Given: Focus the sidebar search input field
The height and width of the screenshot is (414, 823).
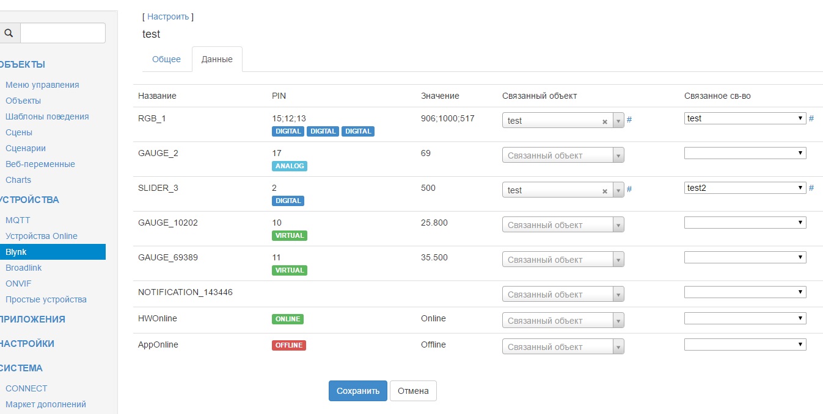Looking at the screenshot, I should click(63, 33).
